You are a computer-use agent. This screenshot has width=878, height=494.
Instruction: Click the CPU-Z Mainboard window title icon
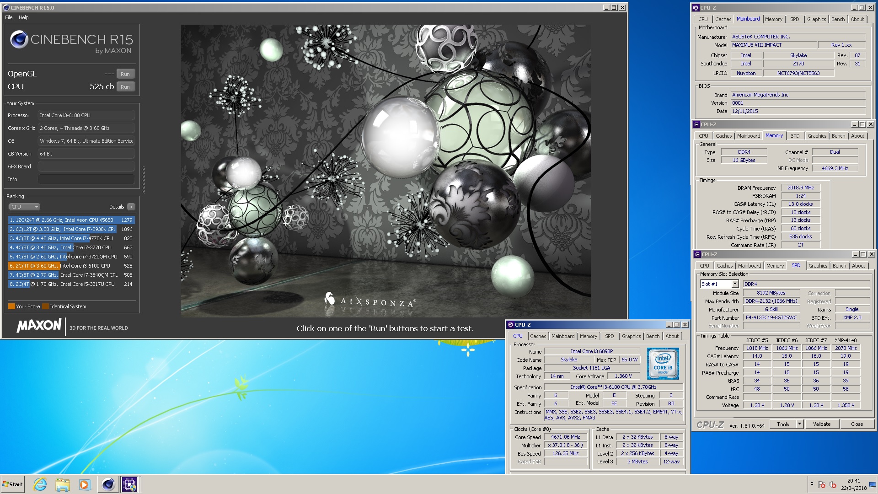pos(696,8)
